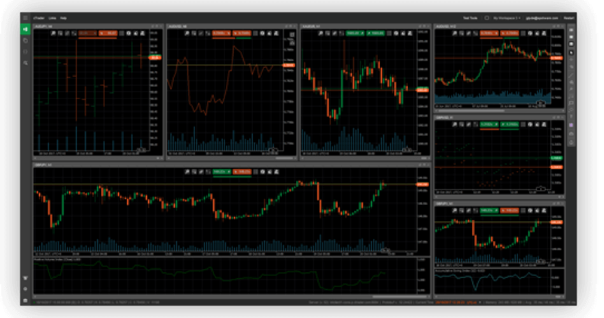Open the account email dropdown in the top bar
This screenshot has height=318, width=604.
[540, 18]
